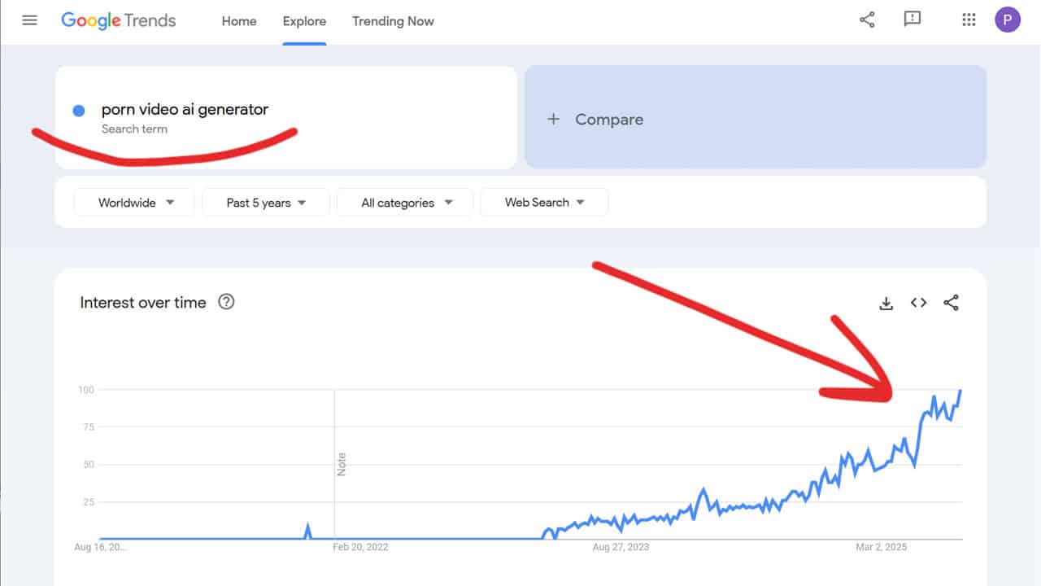Open the send feedback icon
The image size is (1041, 586).
click(x=913, y=20)
